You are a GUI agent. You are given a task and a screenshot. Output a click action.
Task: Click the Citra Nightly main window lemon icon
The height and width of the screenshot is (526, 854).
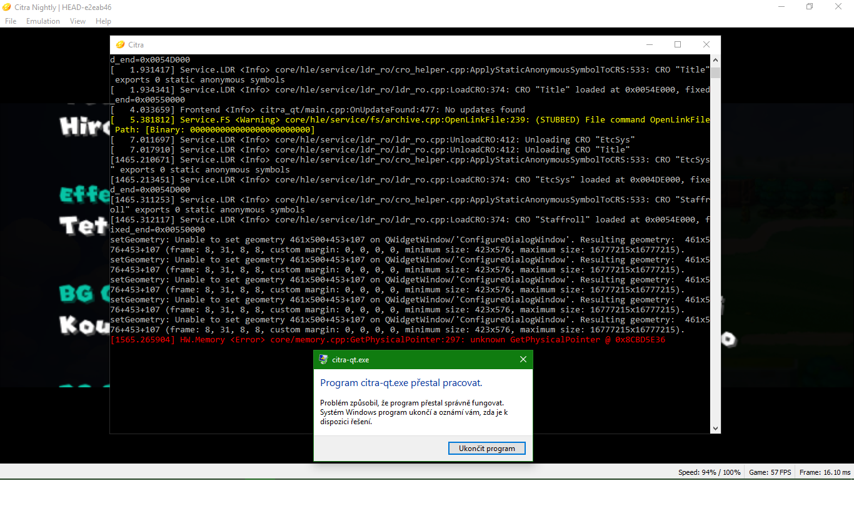[6, 7]
